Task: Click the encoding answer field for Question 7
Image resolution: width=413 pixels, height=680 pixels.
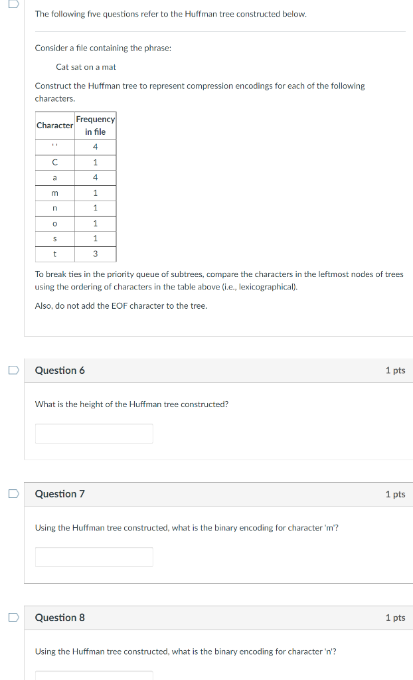Action: point(94,556)
